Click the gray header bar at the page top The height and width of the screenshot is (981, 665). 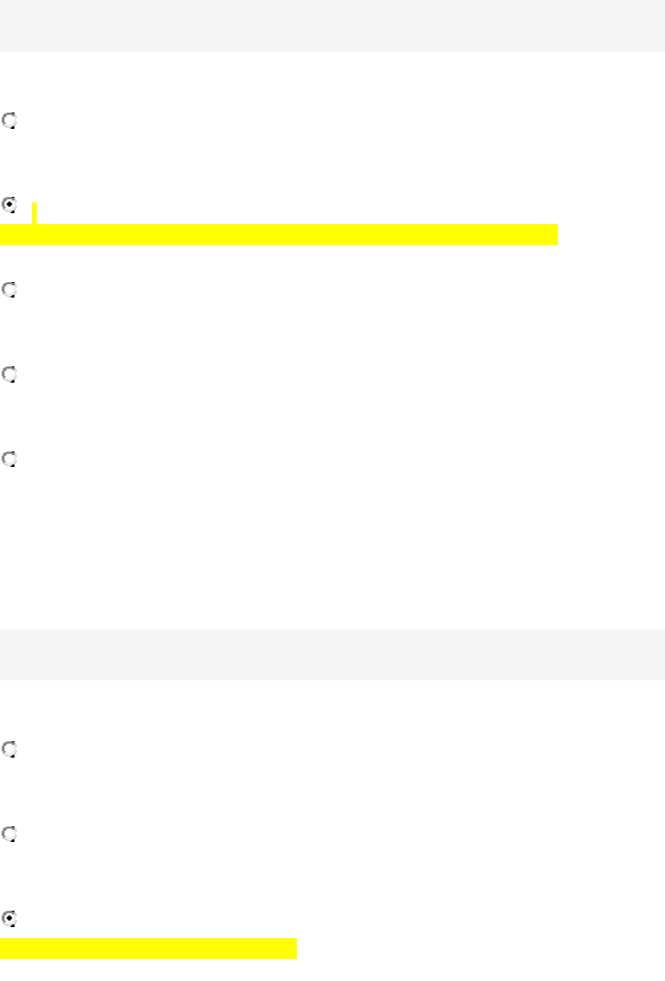[x=332, y=25]
